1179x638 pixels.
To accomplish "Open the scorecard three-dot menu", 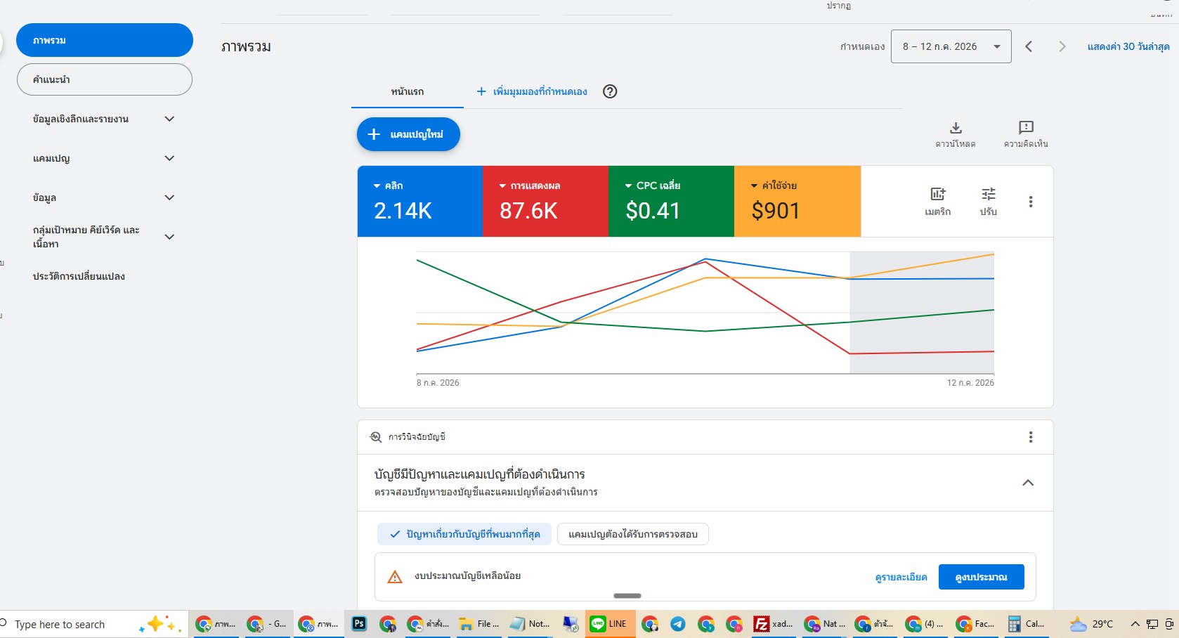I will (1031, 202).
